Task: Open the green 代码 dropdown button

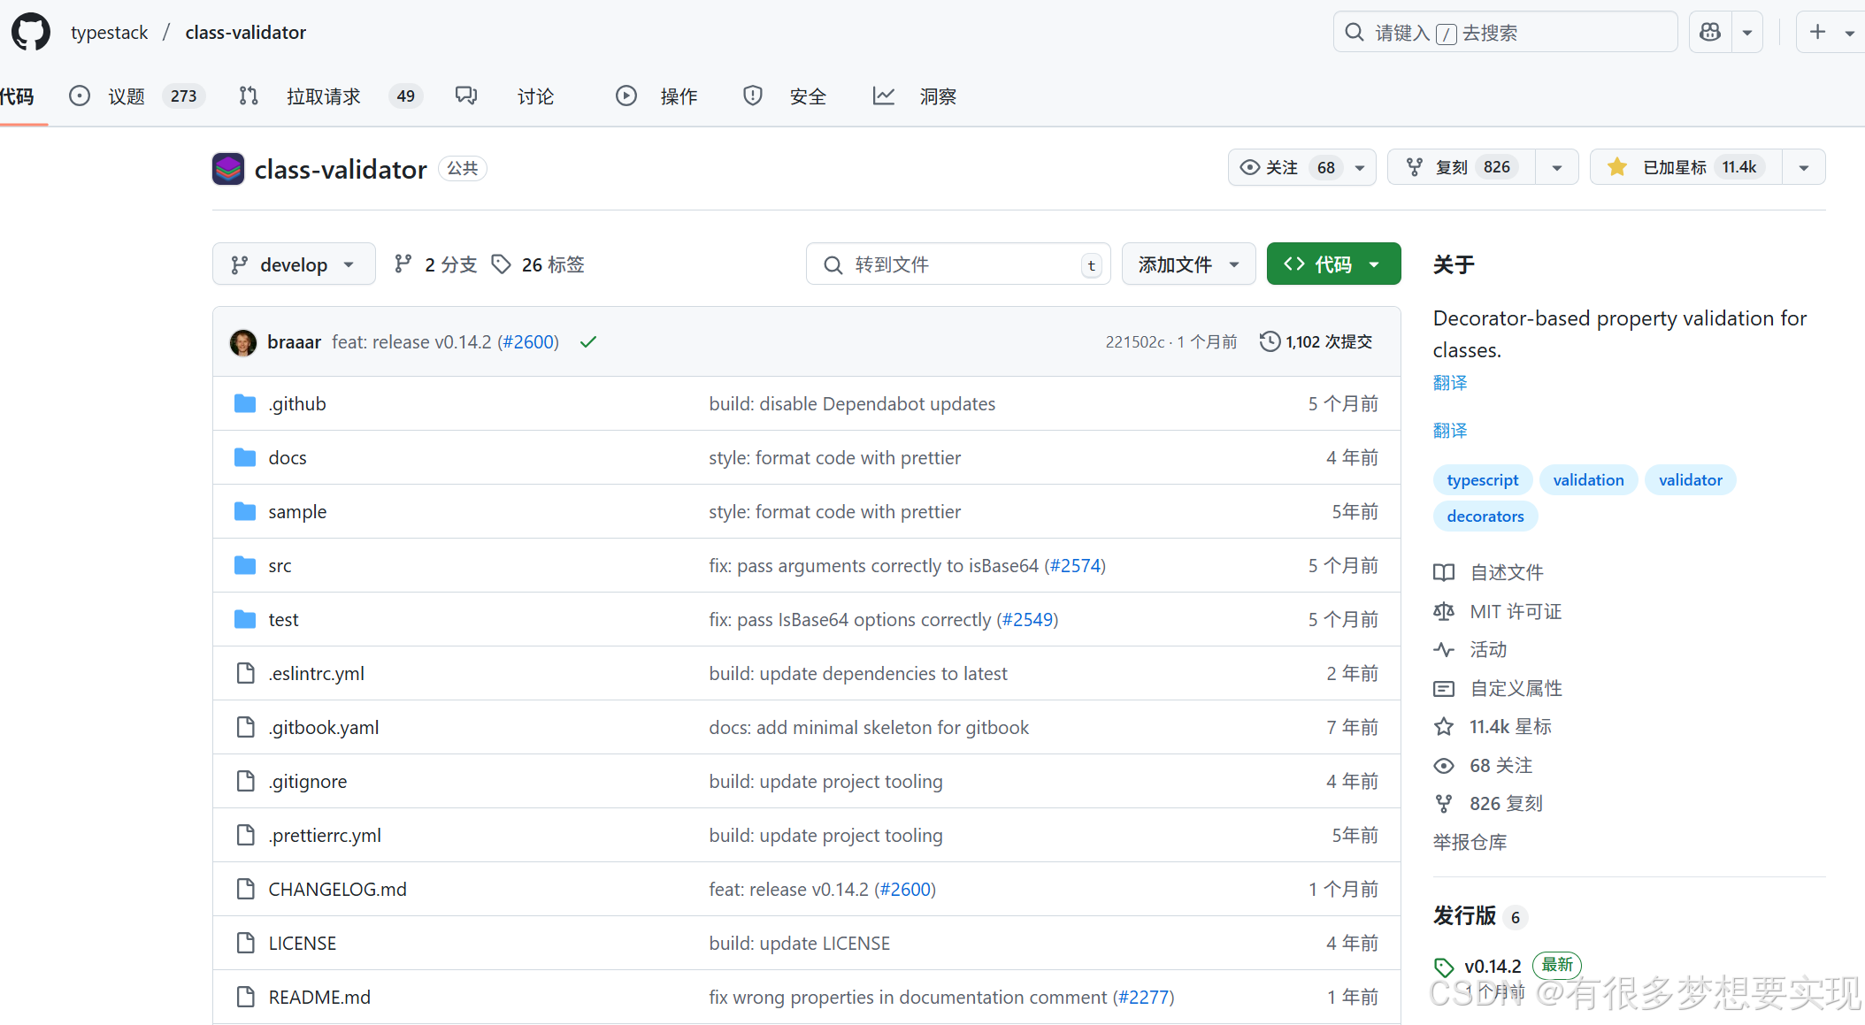Action: coord(1333,264)
